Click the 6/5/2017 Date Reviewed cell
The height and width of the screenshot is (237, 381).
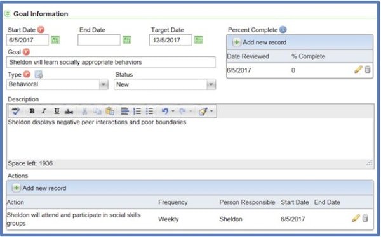click(239, 70)
